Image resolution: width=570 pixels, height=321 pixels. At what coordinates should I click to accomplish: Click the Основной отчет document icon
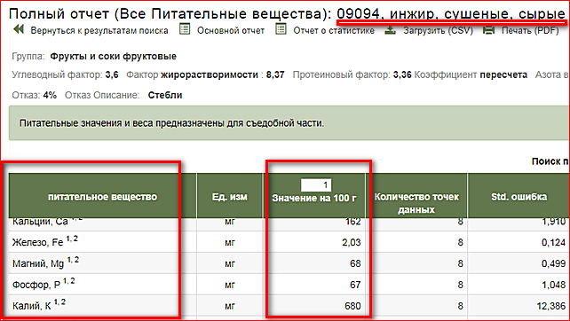click(185, 29)
